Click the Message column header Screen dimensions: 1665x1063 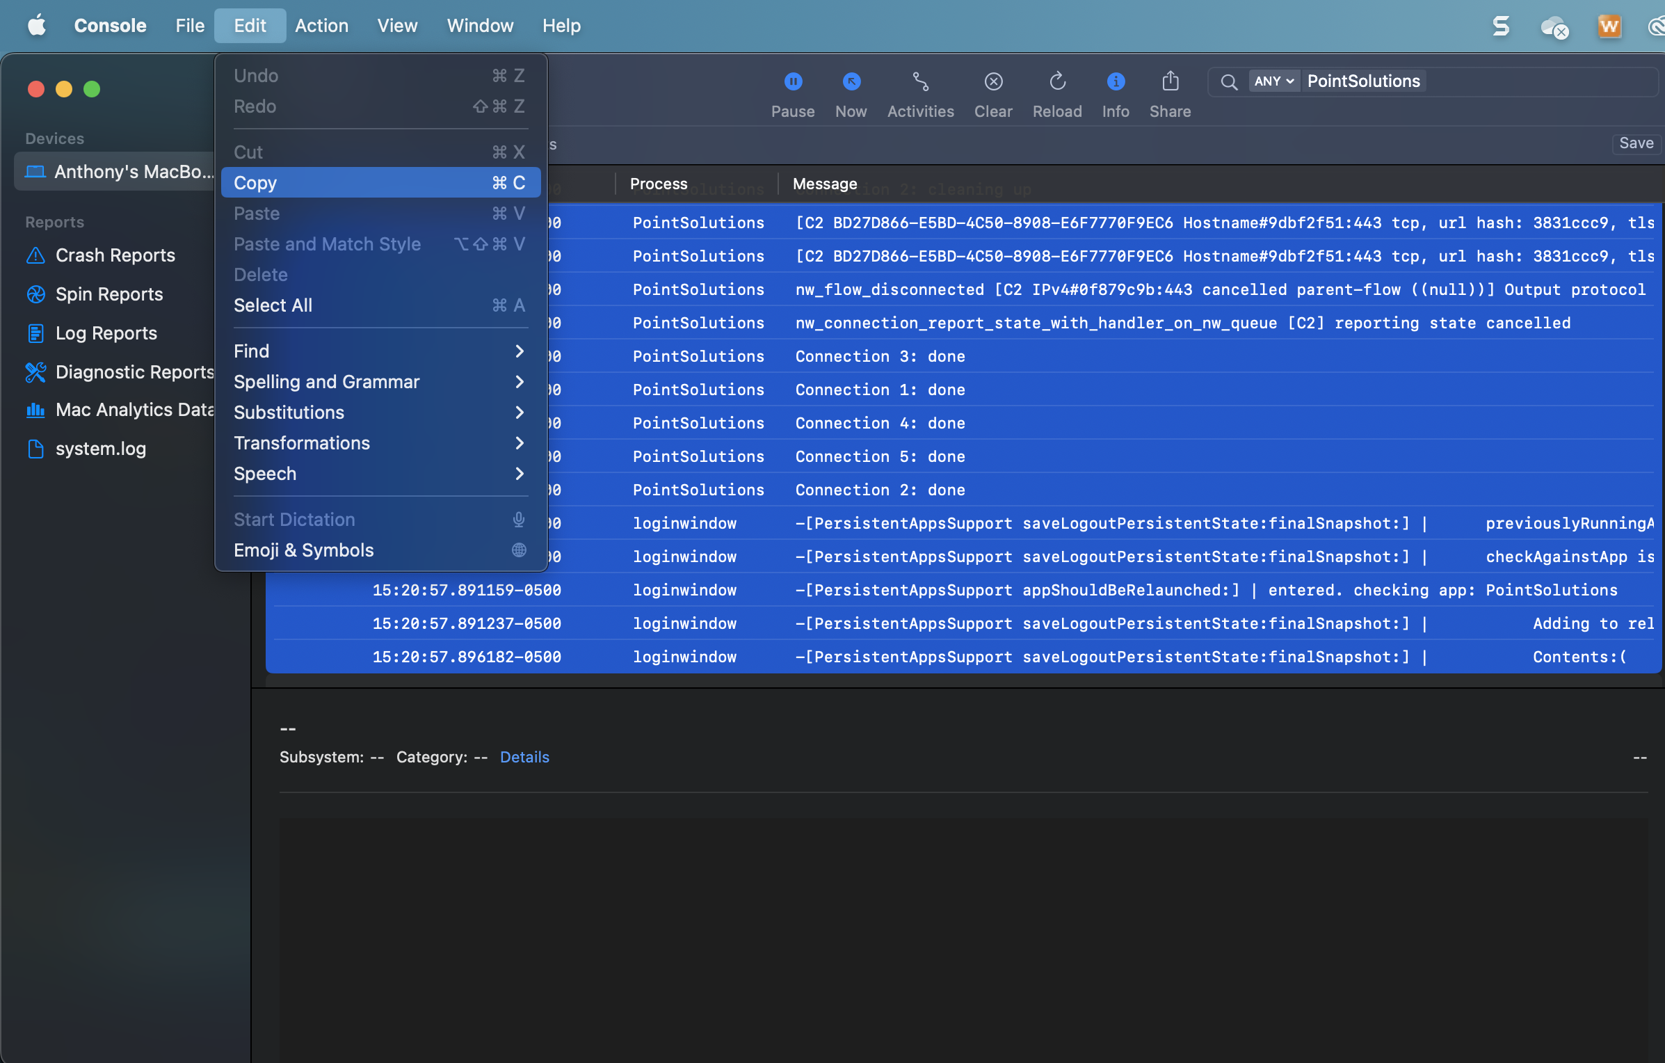825,184
